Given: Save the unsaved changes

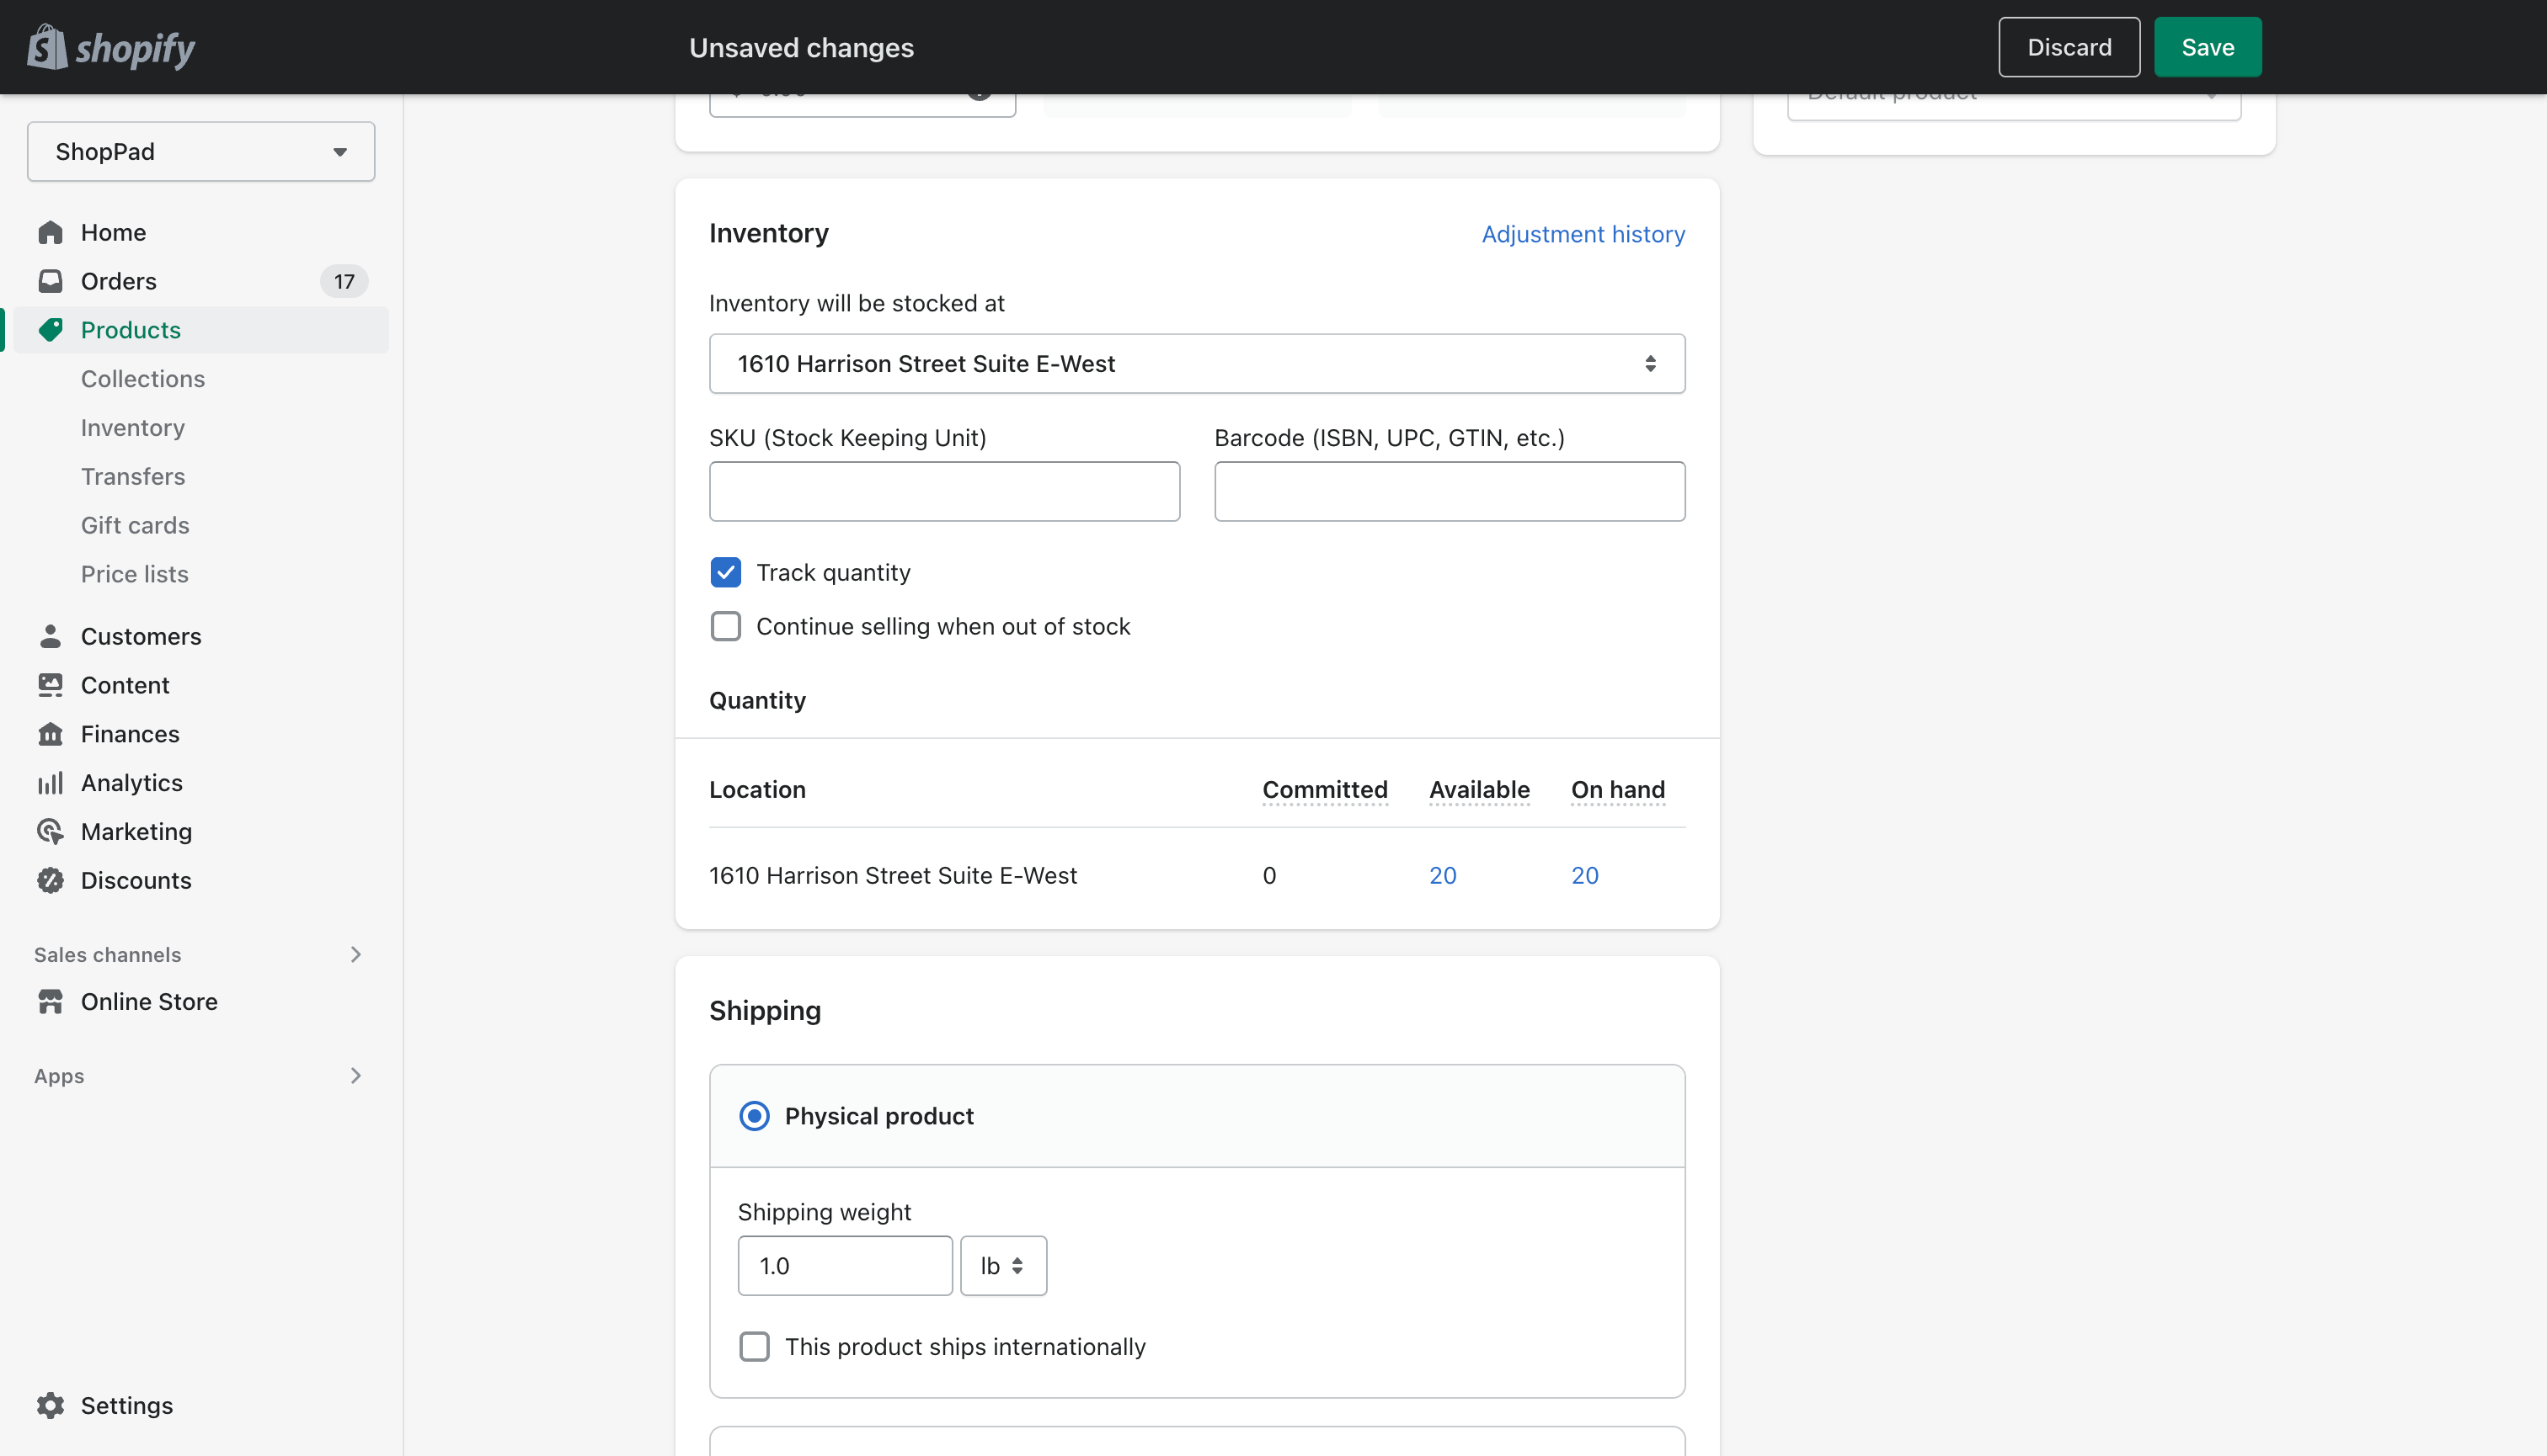Looking at the screenshot, I should point(2208,47).
